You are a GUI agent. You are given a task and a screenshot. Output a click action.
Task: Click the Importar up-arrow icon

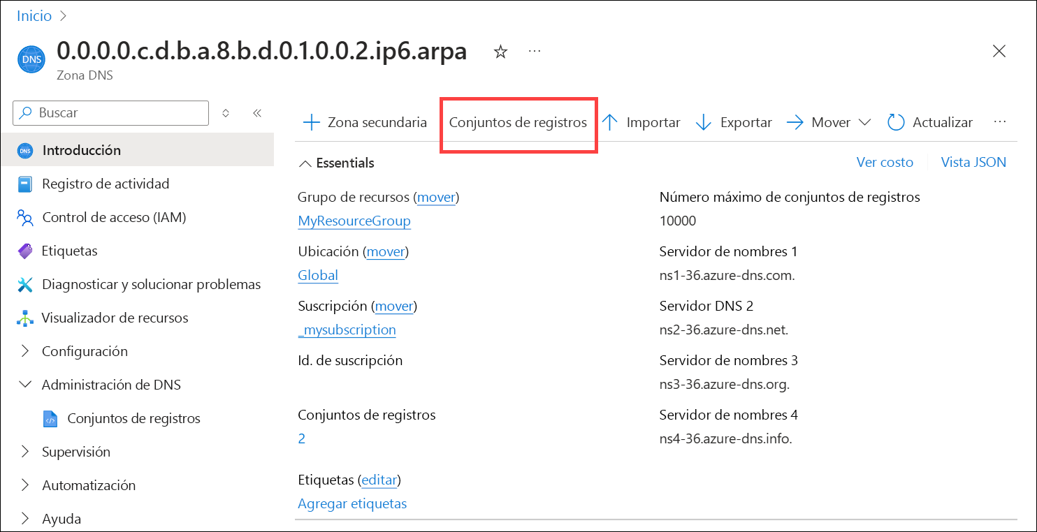[x=610, y=122]
